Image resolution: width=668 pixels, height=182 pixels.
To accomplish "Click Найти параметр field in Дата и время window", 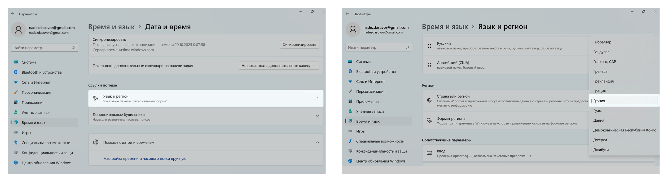I will click(42, 48).
